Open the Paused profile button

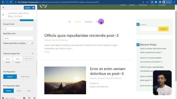(167, 2)
